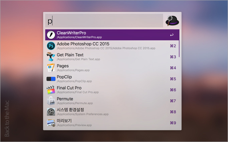Focus the Alfred search field containing p

[104, 21]
